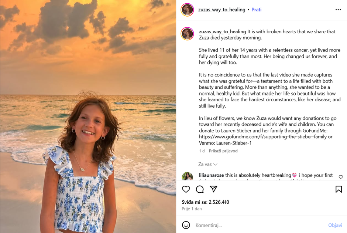Open zuzas_way_to_healing username in header
The width and height of the screenshot is (347, 233).
pos(222,10)
